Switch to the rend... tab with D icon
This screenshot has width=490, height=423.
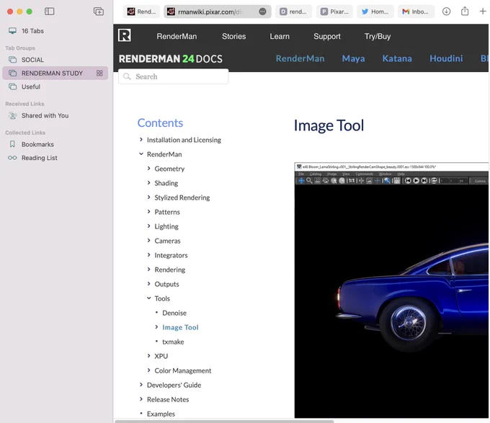[x=293, y=12]
